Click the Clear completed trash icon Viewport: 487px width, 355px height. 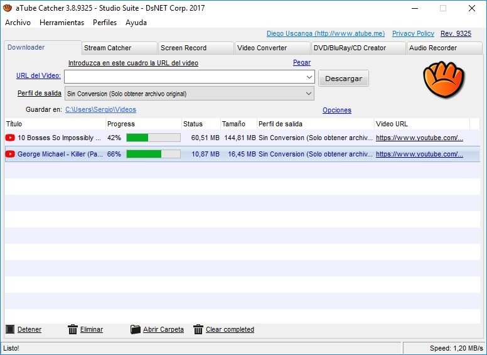click(198, 329)
